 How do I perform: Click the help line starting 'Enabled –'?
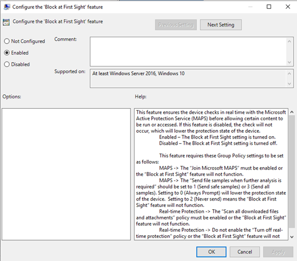[x=217, y=137]
